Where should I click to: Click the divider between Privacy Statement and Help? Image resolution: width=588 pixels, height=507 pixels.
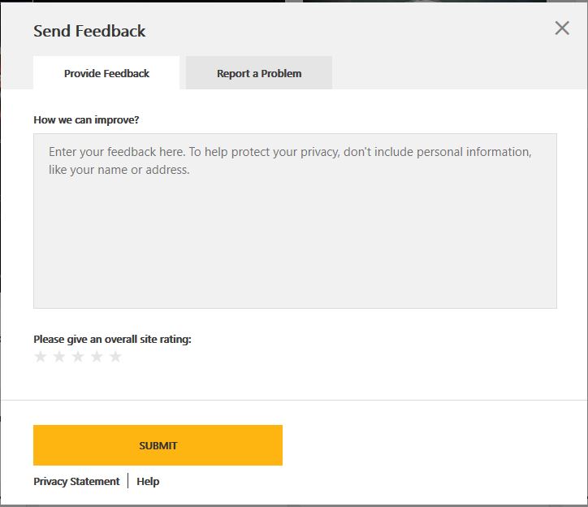[x=128, y=481]
